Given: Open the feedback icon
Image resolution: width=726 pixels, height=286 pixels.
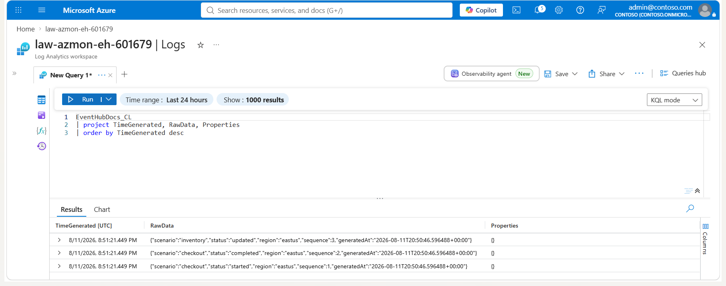Looking at the screenshot, I should pos(601,10).
